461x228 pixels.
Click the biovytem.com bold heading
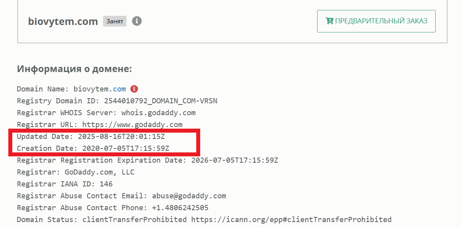pos(63,21)
